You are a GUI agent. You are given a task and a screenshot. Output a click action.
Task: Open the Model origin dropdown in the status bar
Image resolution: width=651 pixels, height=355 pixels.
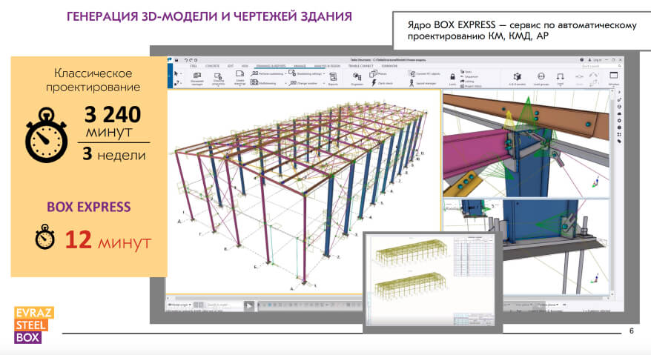click(x=179, y=305)
